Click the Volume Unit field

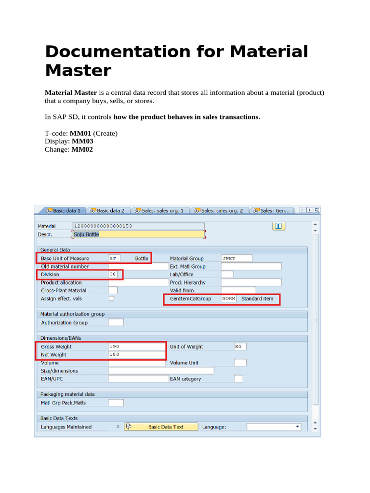click(240, 363)
